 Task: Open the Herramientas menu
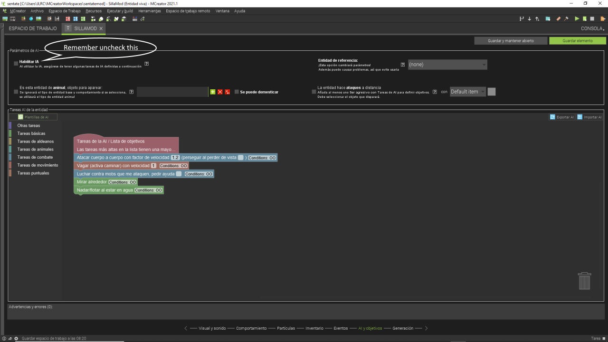click(x=150, y=10)
